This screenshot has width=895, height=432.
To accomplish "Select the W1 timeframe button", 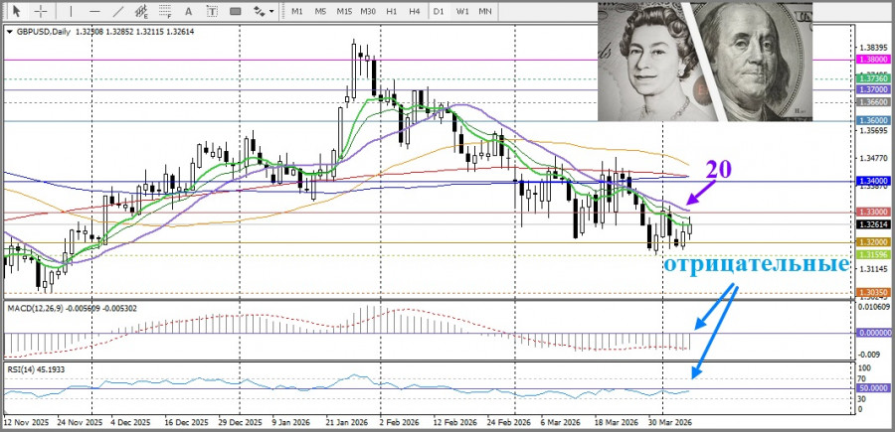I will coord(462,11).
